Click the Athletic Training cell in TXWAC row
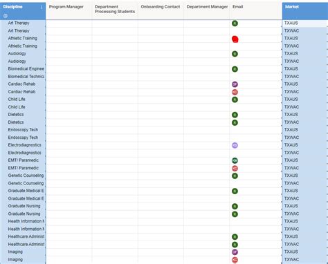Image resolution: width=328 pixels, height=264 pixels. 23,46
